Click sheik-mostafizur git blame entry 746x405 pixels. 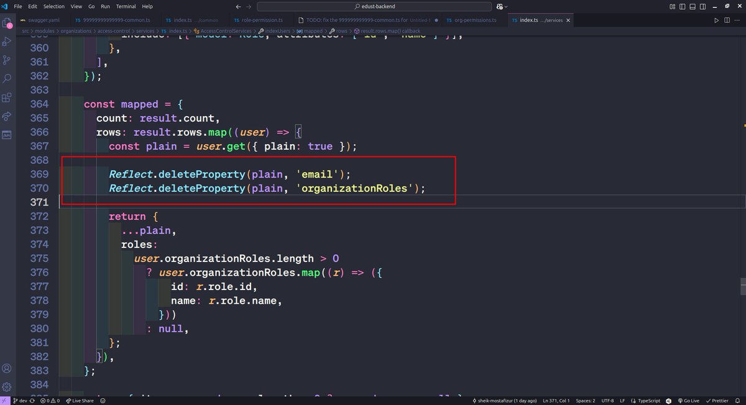505,401
